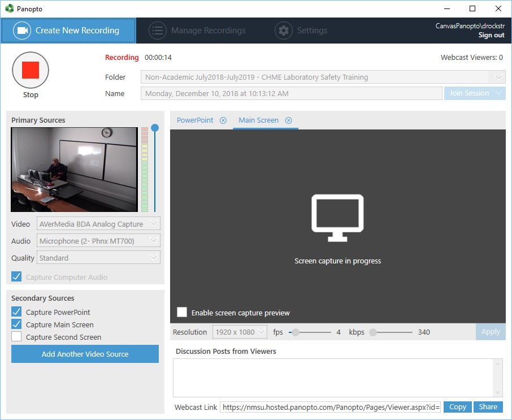Screen dimensions: 512x420
Task: Open the Quality dropdown
Action: [98, 258]
